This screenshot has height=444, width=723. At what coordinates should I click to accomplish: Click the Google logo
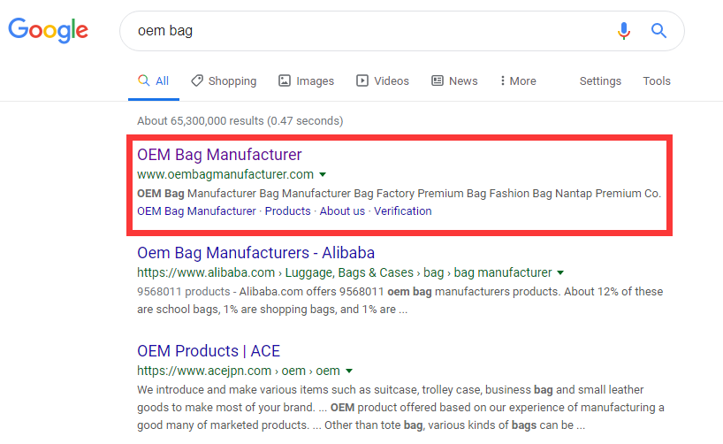48,30
